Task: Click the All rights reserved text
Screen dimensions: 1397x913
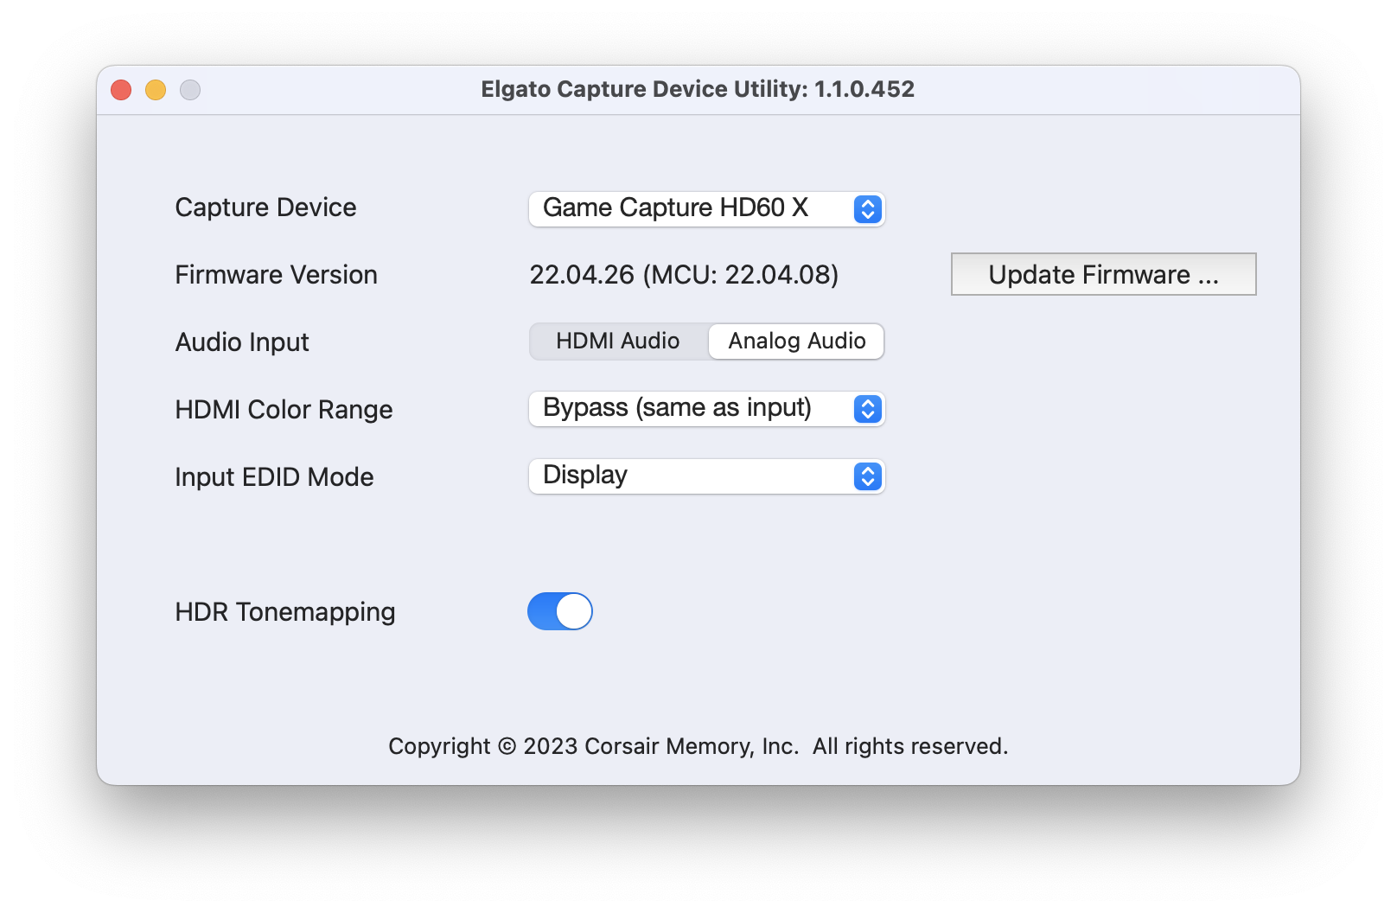Action: click(x=909, y=746)
